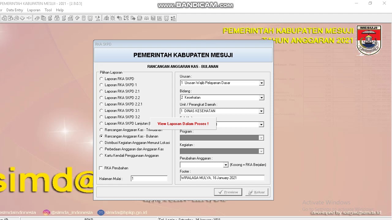Screen dimensions: 392x220
Task: Choose Kartu Kendali Penggunaan Anggaran radio button
Action: (x=101, y=156)
